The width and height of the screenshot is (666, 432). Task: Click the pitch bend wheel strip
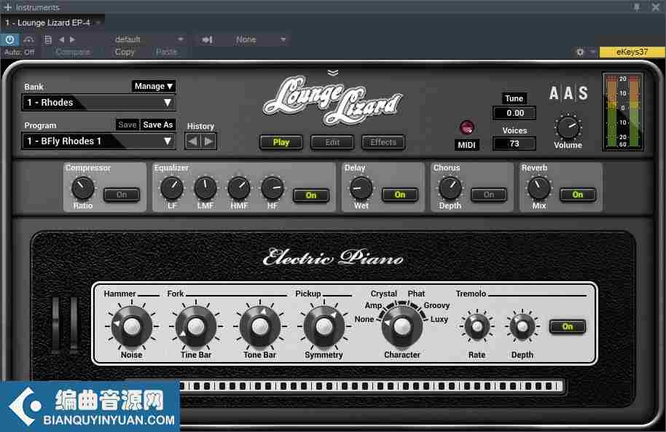click(x=55, y=324)
